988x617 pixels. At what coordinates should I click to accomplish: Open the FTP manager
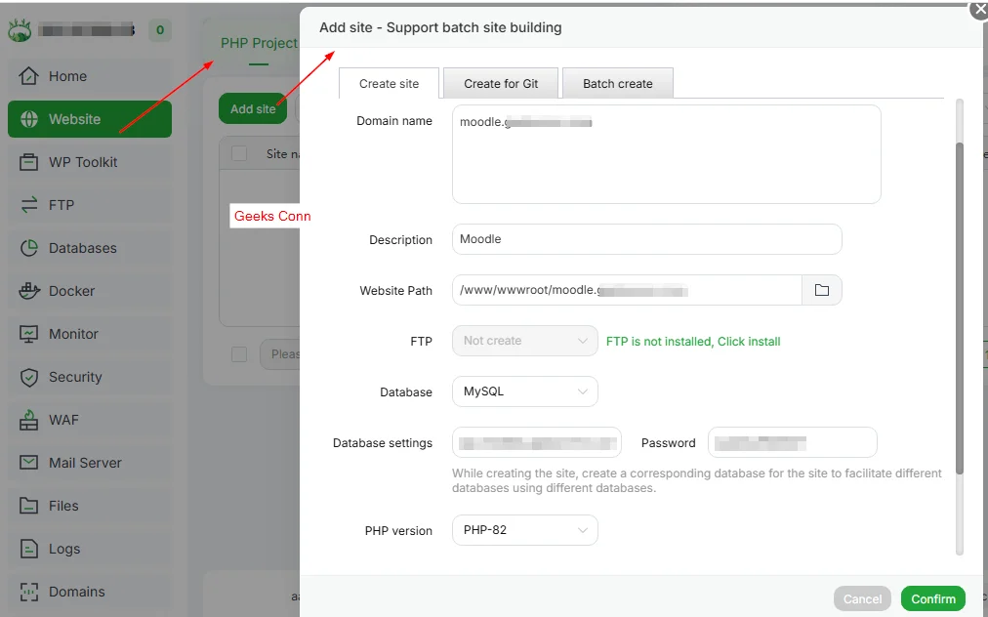pyautogui.click(x=63, y=205)
